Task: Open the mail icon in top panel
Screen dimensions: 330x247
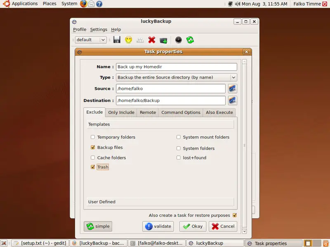Action: click(91, 4)
